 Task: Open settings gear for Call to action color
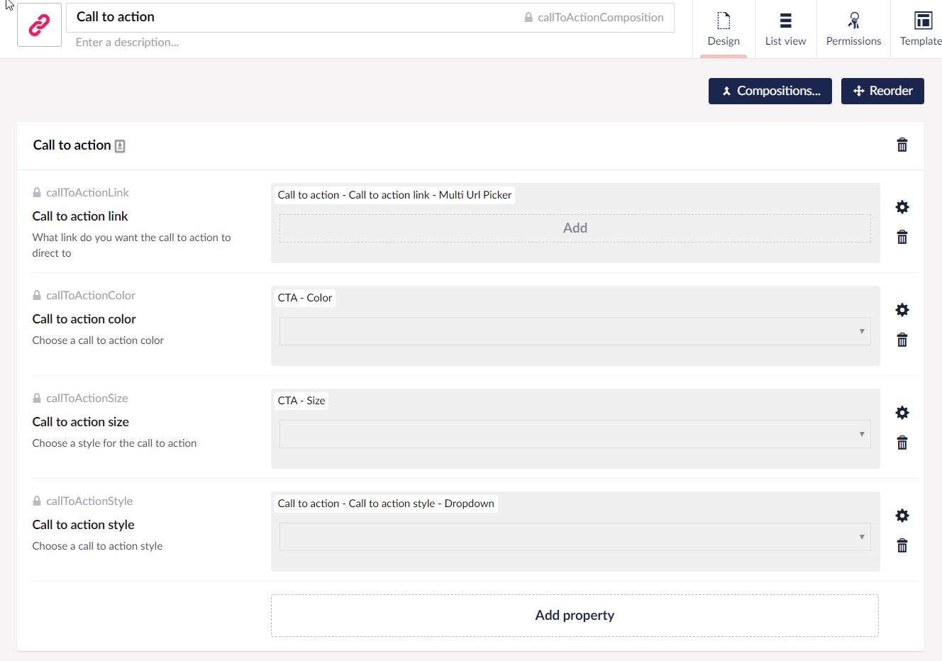(x=902, y=310)
